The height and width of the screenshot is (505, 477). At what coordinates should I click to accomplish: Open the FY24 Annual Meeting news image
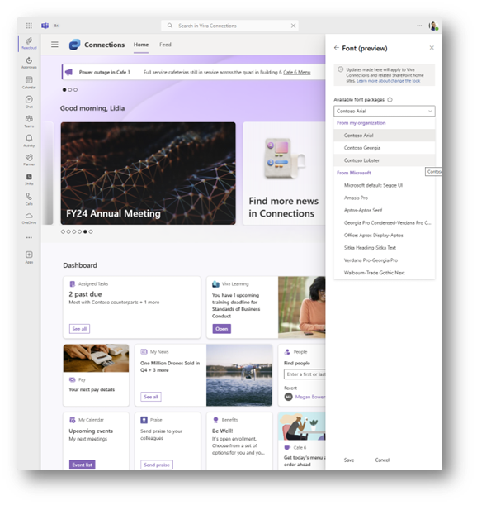point(148,174)
